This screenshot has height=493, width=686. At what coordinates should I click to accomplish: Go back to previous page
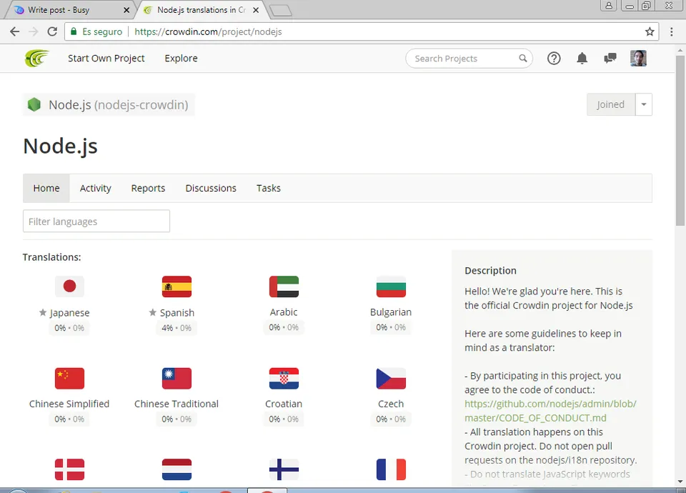pyautogui.click(x=15, y=31)
